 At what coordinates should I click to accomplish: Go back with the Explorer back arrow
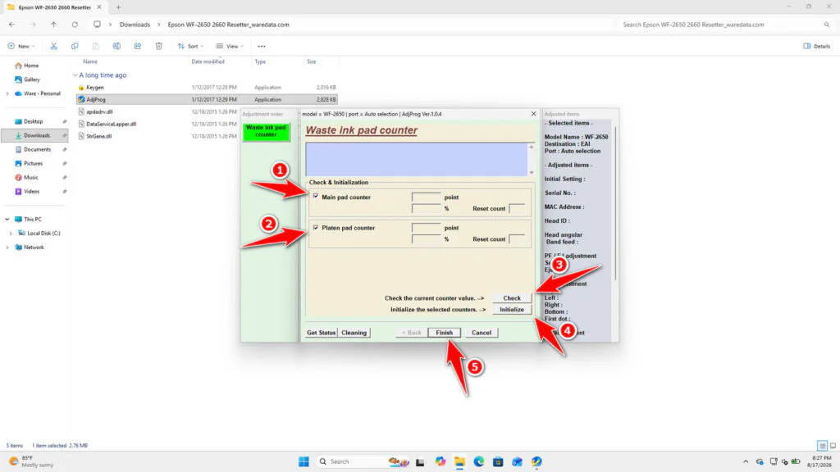11,25
